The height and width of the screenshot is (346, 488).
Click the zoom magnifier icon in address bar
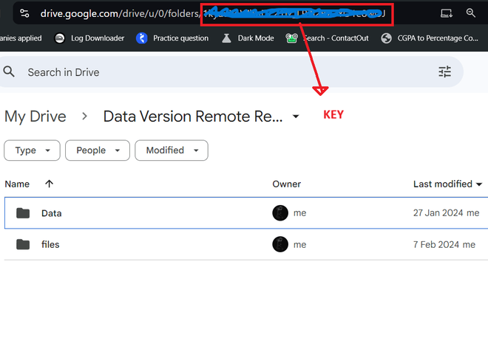point(471,13)
